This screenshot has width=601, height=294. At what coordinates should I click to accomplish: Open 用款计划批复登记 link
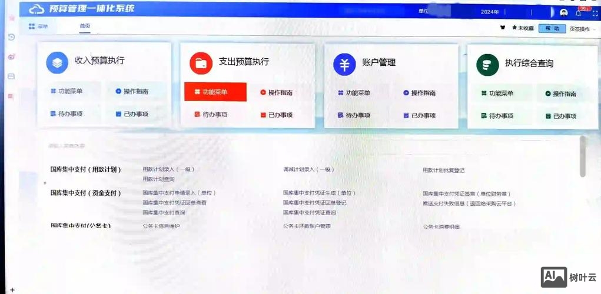443,171
